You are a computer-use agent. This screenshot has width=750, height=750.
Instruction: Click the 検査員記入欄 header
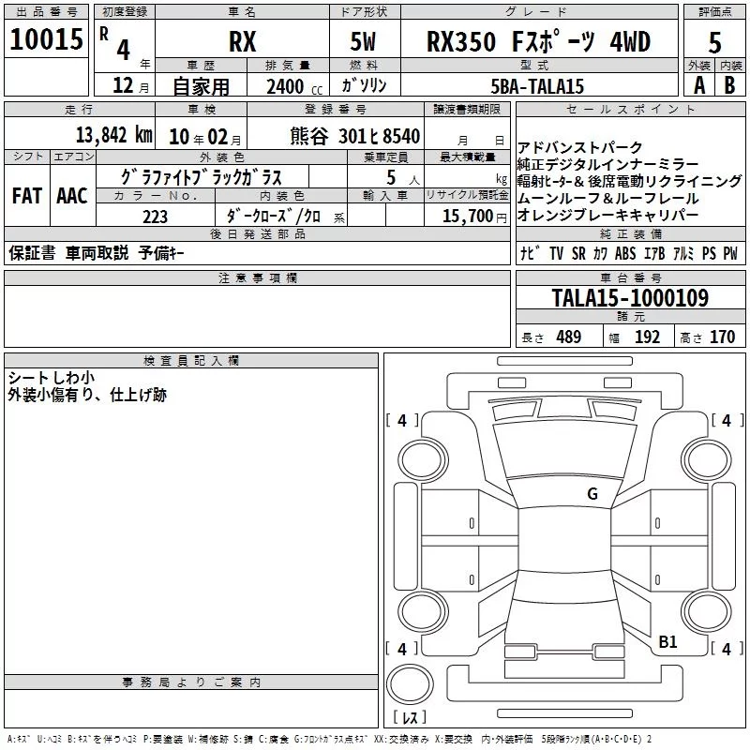191,361
